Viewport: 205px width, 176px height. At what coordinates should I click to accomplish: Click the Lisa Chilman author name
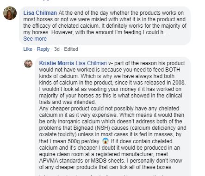40,13
